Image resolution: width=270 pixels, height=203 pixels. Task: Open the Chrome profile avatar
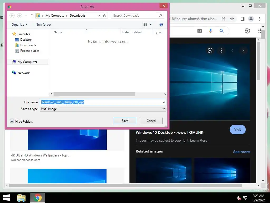(251, 19)
